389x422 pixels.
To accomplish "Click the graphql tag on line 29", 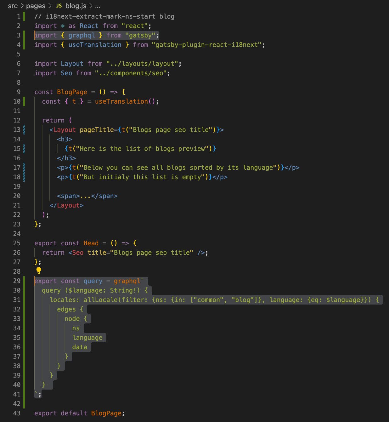I will (127, 281).
